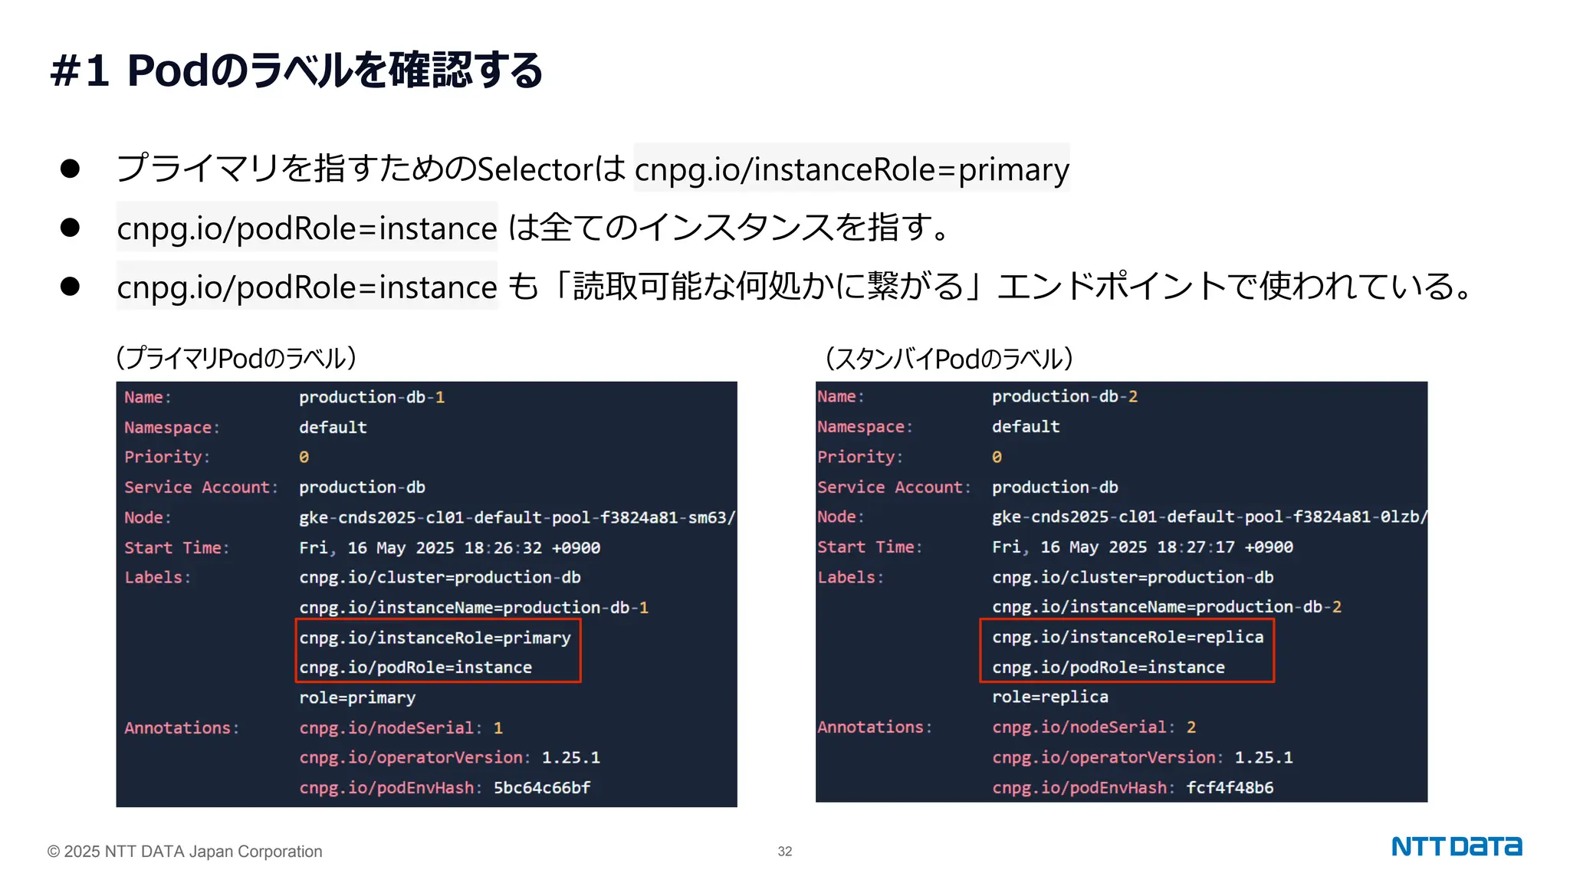Screen dimensions: 1570x883
Task: Click the third bullet point marker
Action: point(70,287)
